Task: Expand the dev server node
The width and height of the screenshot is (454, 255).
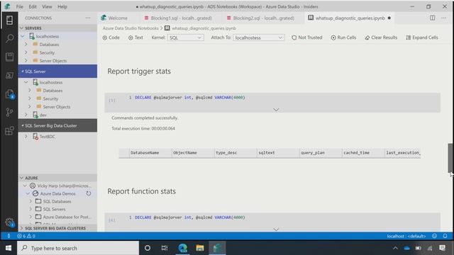Action: pos(26,115)
